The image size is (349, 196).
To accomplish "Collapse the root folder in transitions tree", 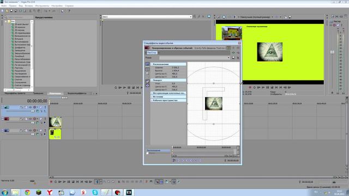I will [6, 22].
